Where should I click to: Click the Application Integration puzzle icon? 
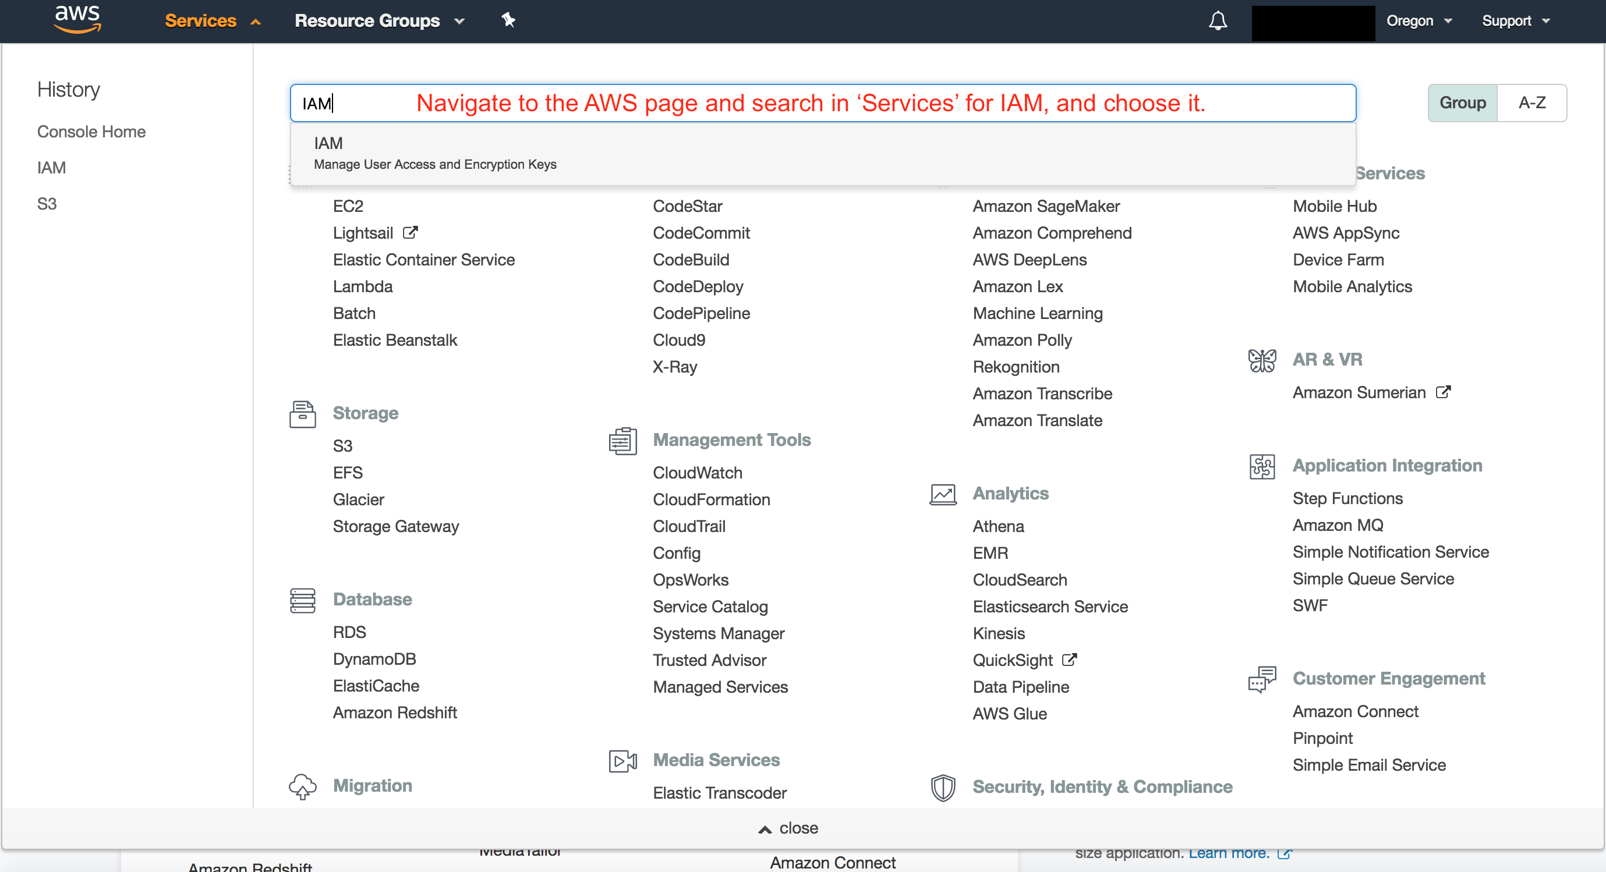point(1262,466)
